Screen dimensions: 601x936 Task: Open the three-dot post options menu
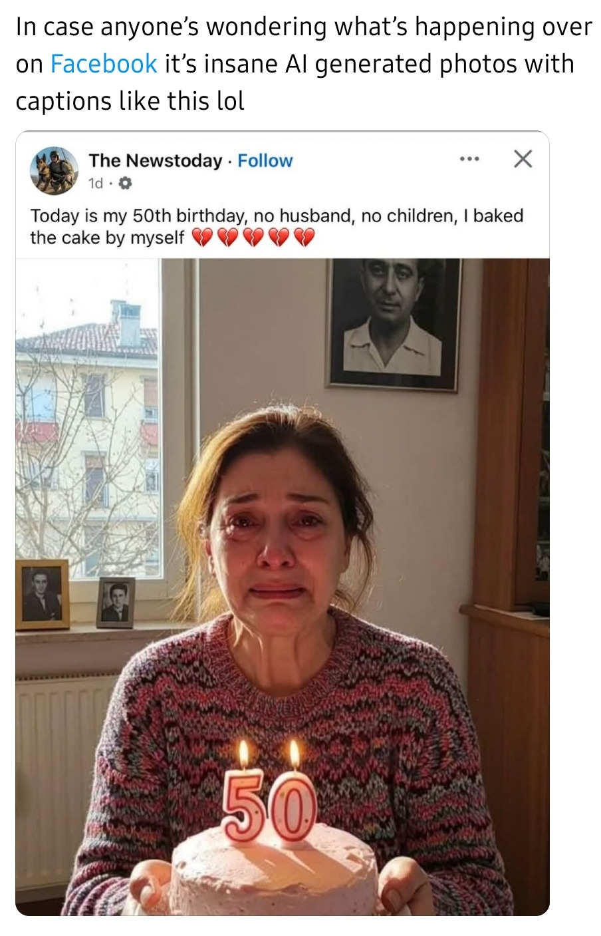pyautogui.click(x=469, y=159)
